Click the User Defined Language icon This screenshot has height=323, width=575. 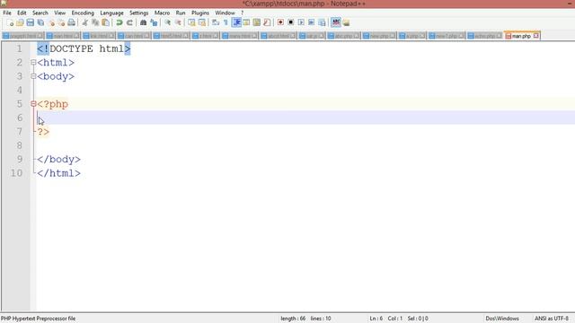[246, 22]
